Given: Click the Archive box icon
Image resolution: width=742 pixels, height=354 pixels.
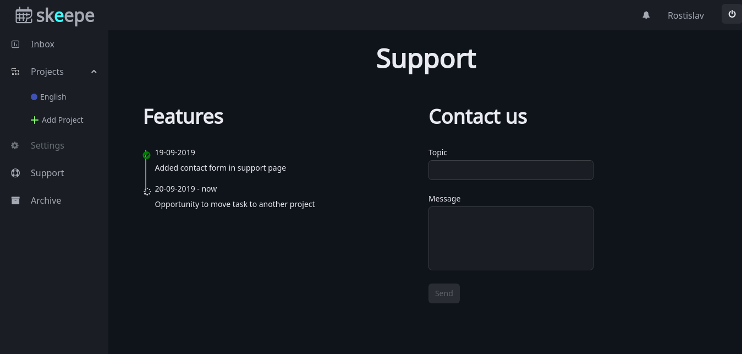Looking at the screenshot, I should pyautogui.click(x=15, y=200).
